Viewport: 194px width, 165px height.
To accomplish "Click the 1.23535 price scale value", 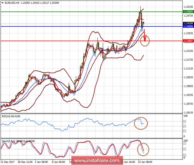I will 188,33.
